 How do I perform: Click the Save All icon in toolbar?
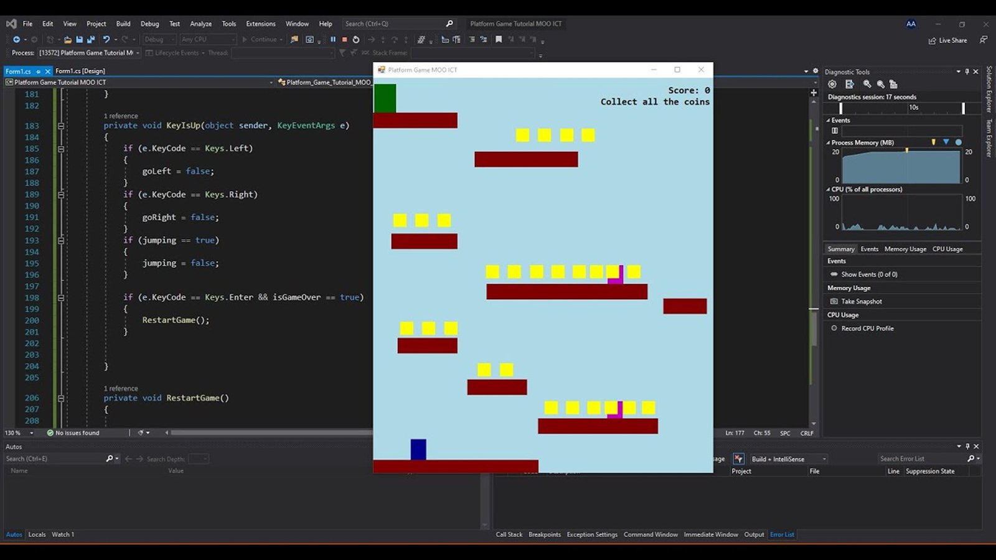(x=90, y=39)
